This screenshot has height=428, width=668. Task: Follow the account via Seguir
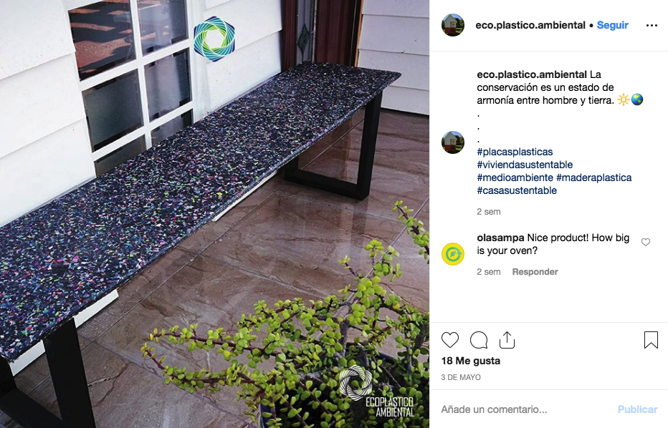(613, 25)
